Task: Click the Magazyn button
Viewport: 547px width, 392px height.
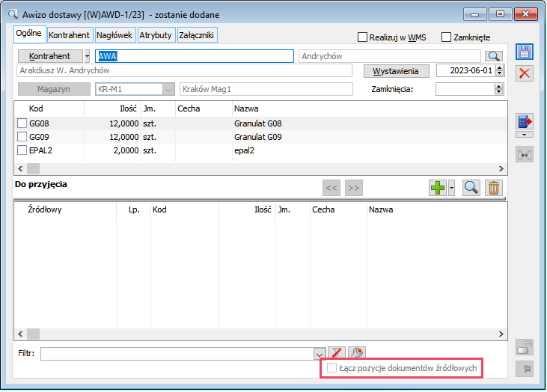Action: pyautogui.click(x=54, y=89)
